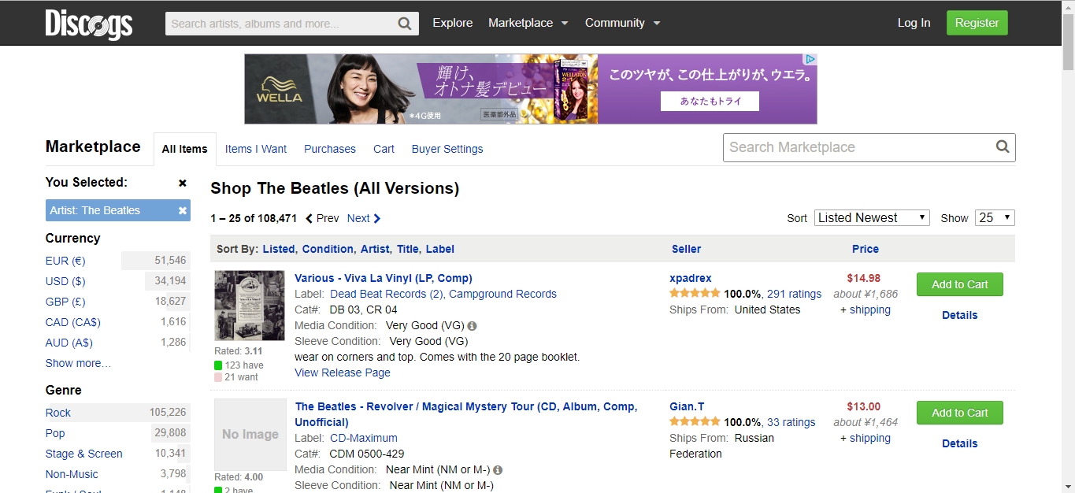Screen dimensions: 1075x493
Task: Click the Search Marketplace magnifier icon
Action: [1002, 147]
